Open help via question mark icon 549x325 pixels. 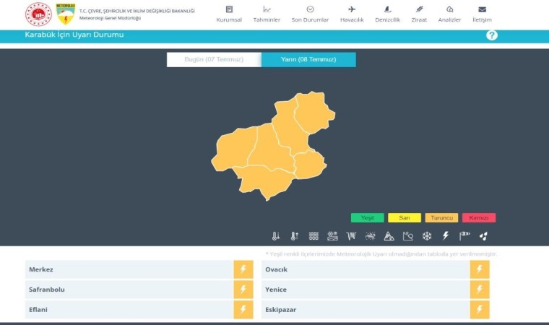point(492,35)
